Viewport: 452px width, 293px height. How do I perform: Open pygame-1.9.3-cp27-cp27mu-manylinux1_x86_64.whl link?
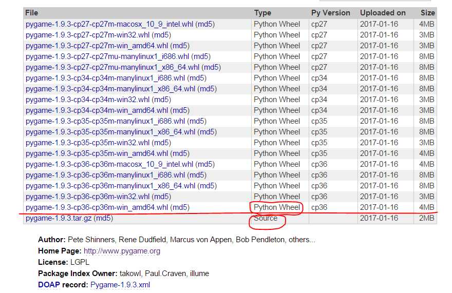click(112, 67)
